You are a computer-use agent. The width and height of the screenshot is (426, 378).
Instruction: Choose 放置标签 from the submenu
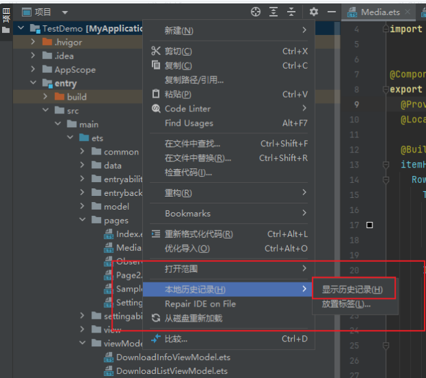pyautogui.click(x=346, y=304)
